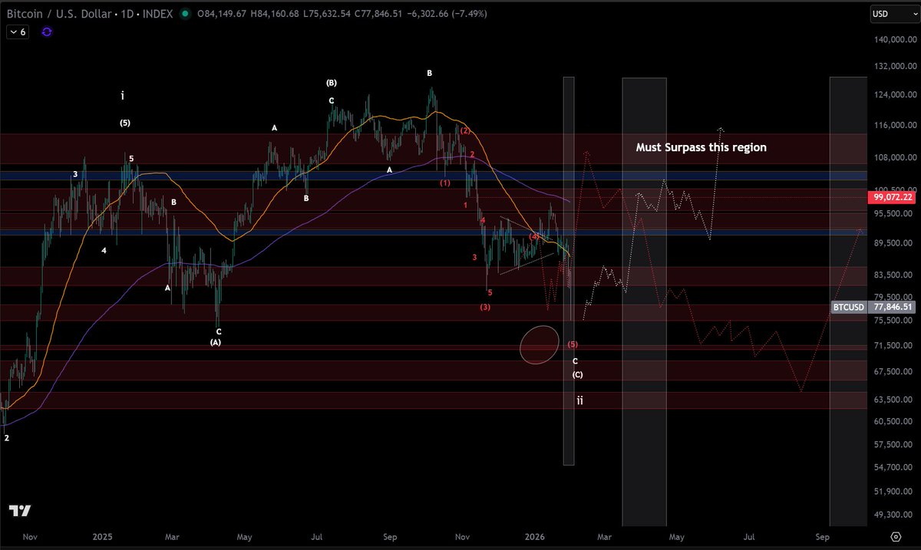
Task: Select the Bitcoin / U.S. Dollar symbol name
Action: click(59, 13)
